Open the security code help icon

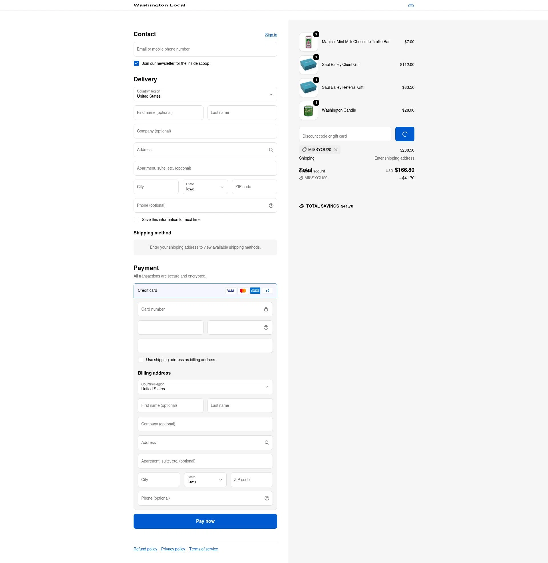pos(266,327)
